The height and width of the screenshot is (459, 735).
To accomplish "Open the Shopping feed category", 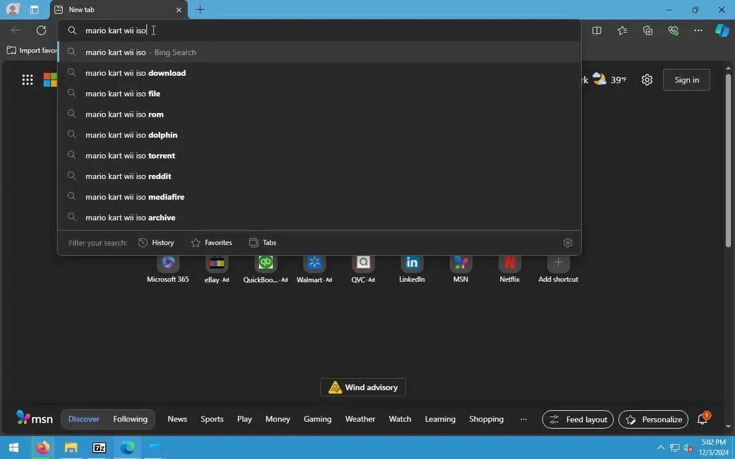I will pos(486,419).
